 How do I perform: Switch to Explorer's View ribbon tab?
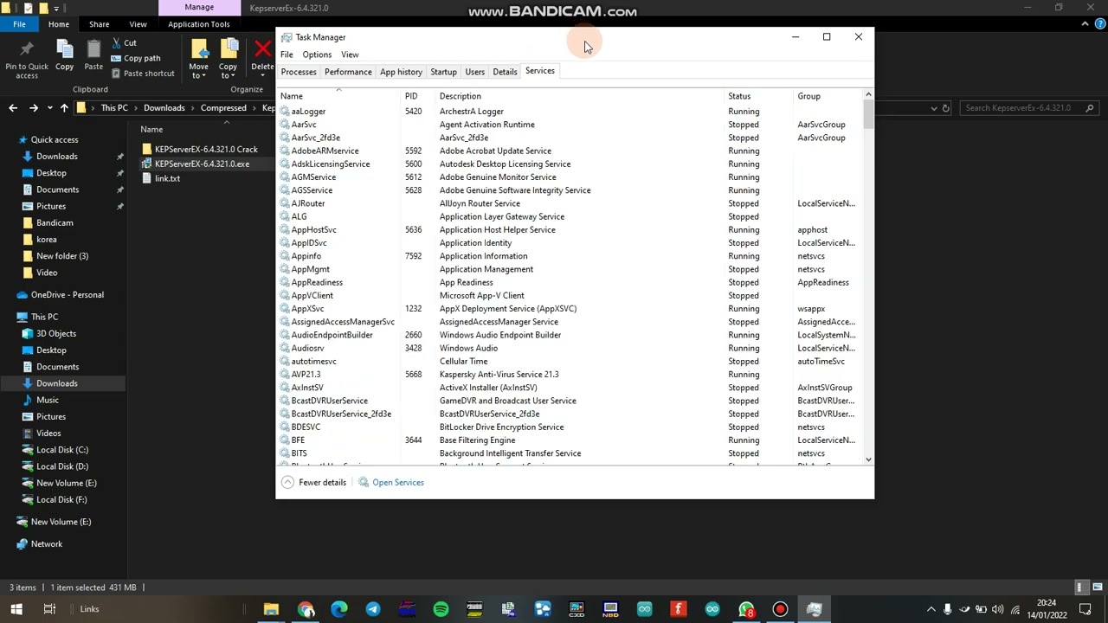(138, 24)
